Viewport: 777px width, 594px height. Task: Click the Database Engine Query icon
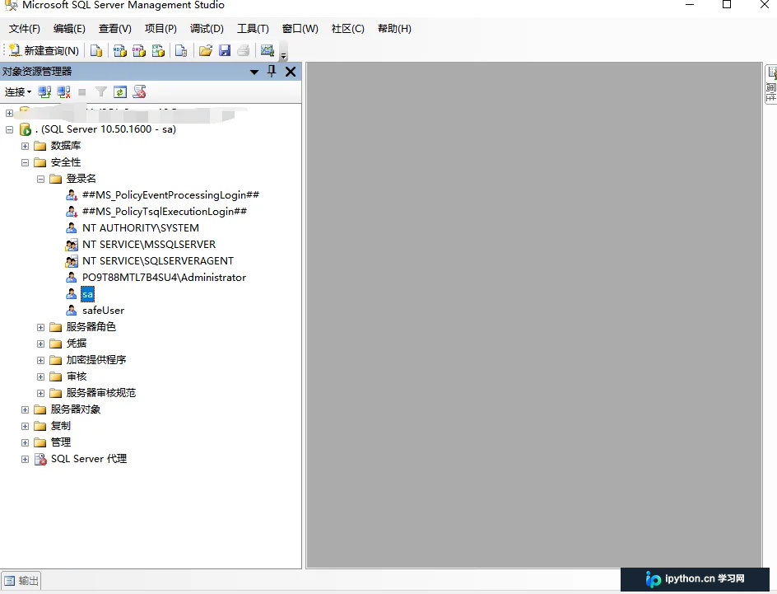click(x=96, y=50)
